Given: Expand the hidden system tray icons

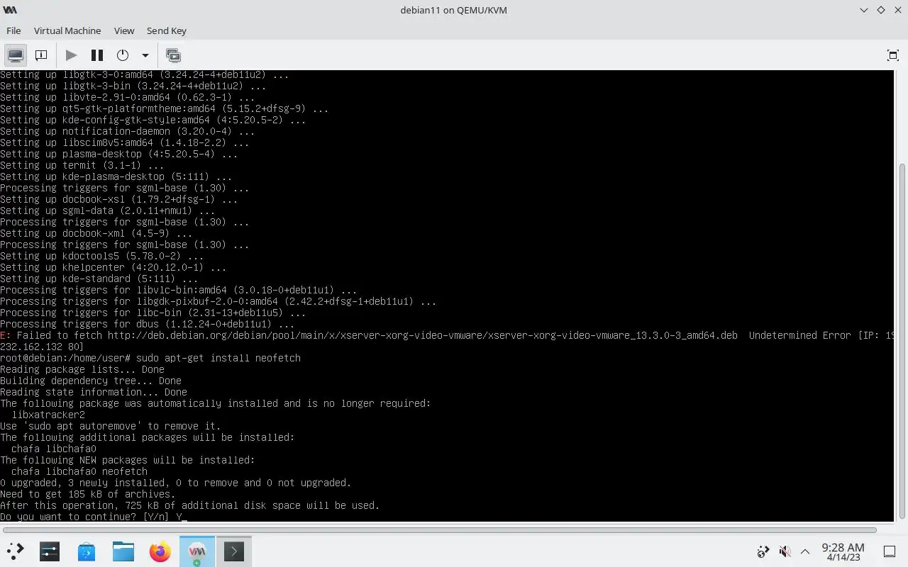Looking at the screenshot, I should (805, 551).
